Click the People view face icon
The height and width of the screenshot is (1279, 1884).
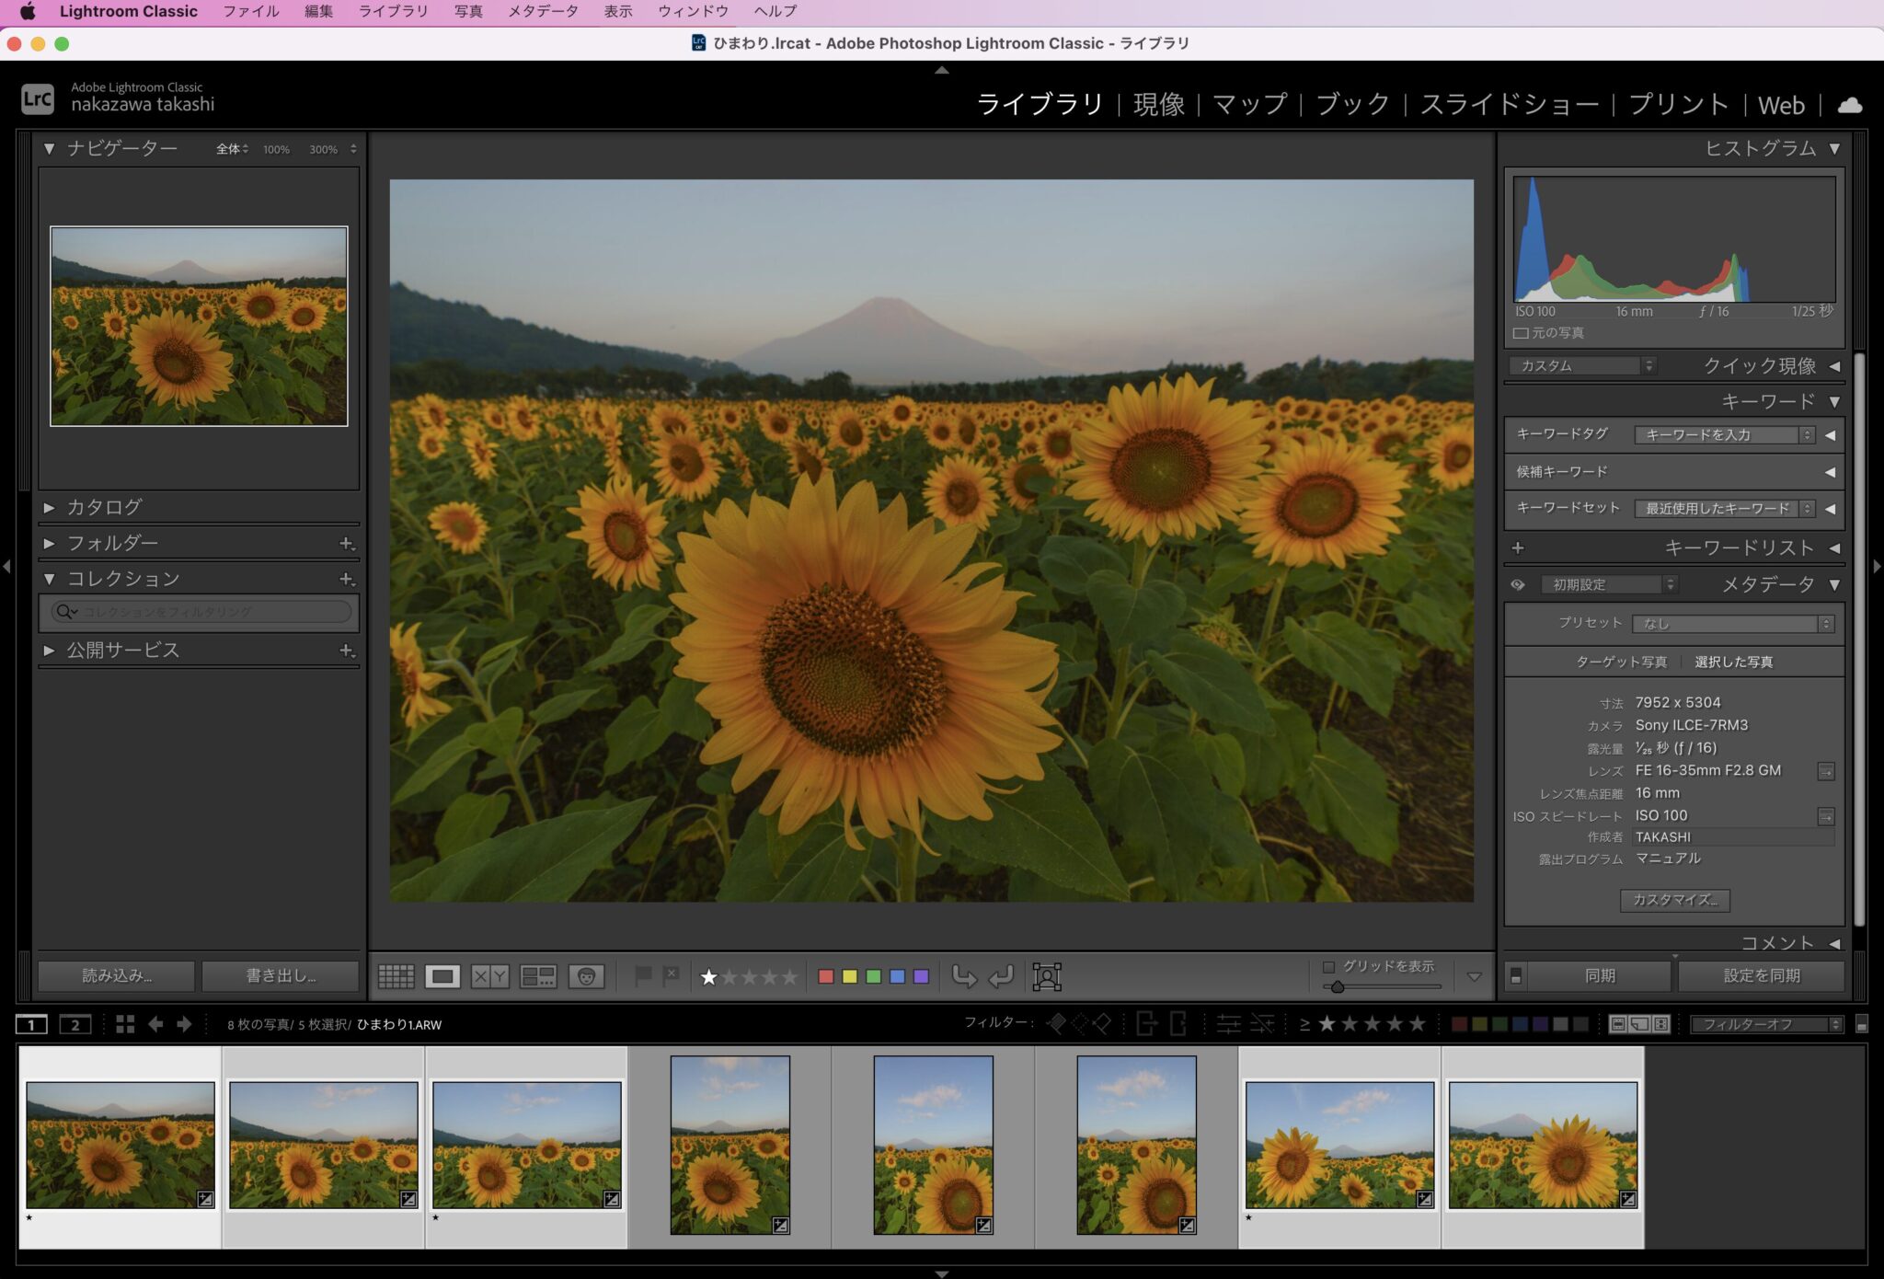pyautogui.click(x=586, y=976)
